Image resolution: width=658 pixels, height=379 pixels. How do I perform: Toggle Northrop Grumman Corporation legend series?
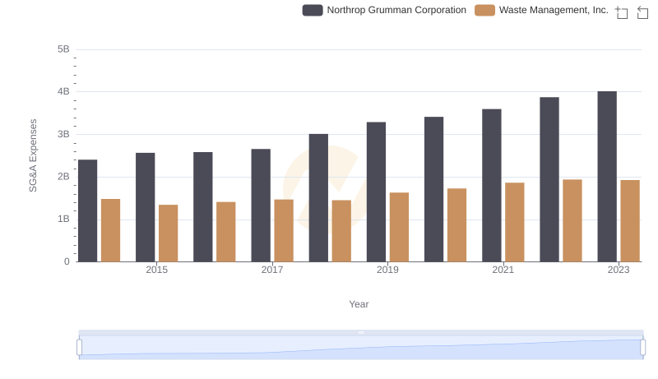pos(384,10)
